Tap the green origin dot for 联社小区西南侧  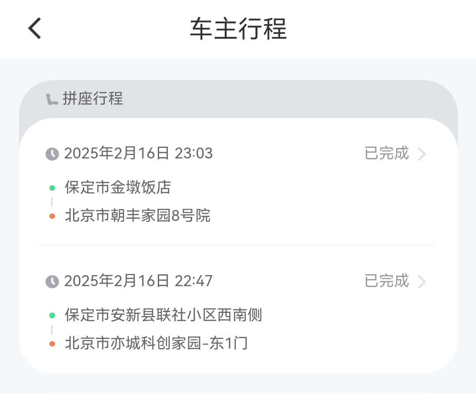click(52, 316)
